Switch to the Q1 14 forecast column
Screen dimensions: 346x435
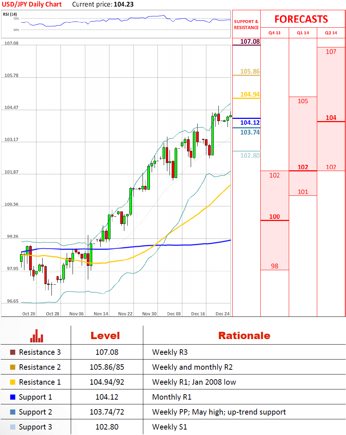point(303,33)
